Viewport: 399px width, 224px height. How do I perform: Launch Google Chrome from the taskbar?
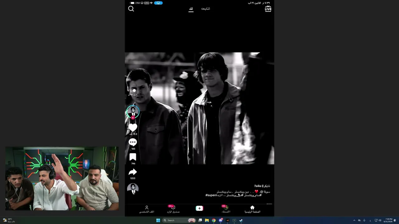click(214, 220)
